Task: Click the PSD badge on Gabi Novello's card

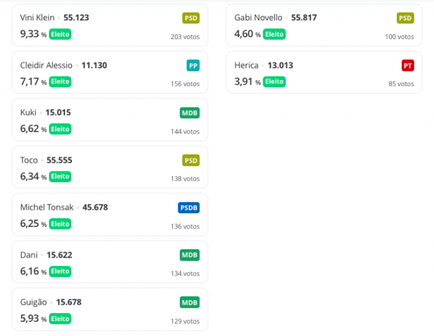Action: pos(406,18)
